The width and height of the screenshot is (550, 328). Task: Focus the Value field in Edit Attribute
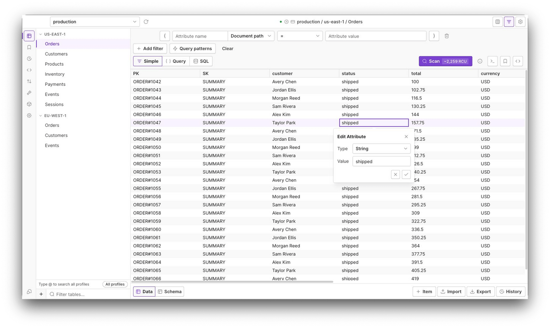[381, 161]
